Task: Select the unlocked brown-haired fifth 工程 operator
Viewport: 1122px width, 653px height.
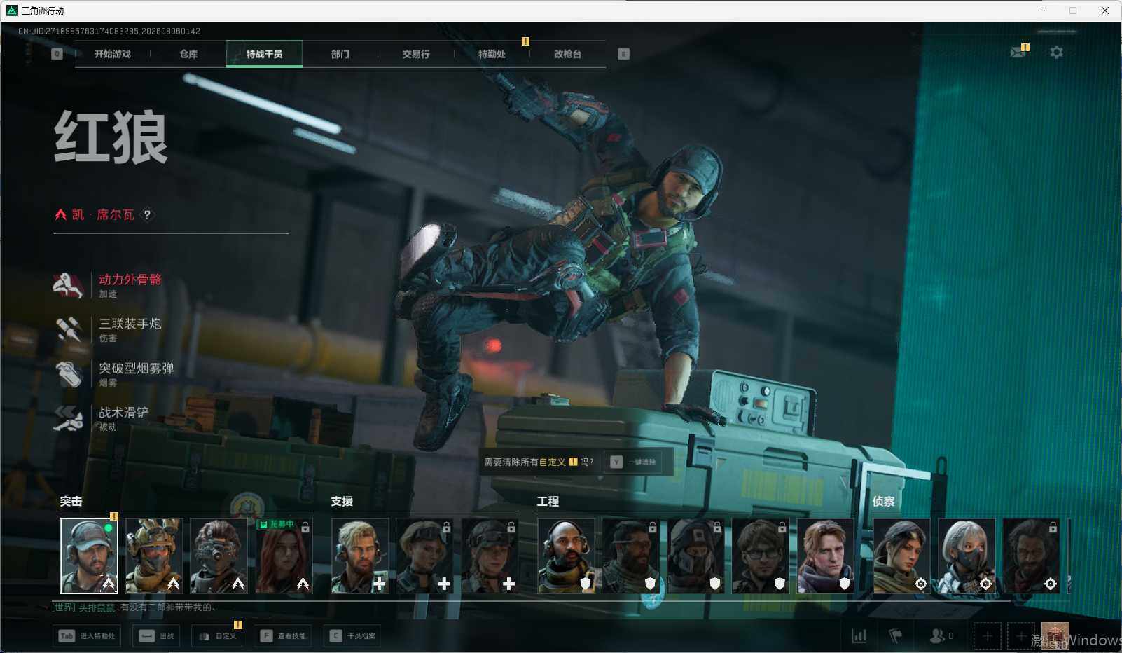Action: pyautogui.click(x=826, y=556)
